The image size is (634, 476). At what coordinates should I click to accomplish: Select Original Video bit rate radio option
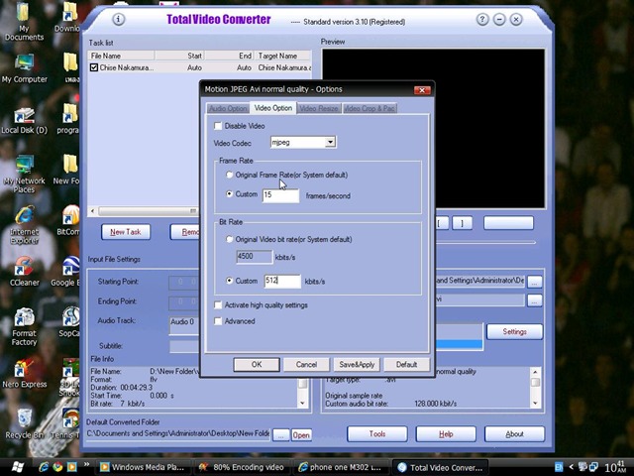click(229, 239)
